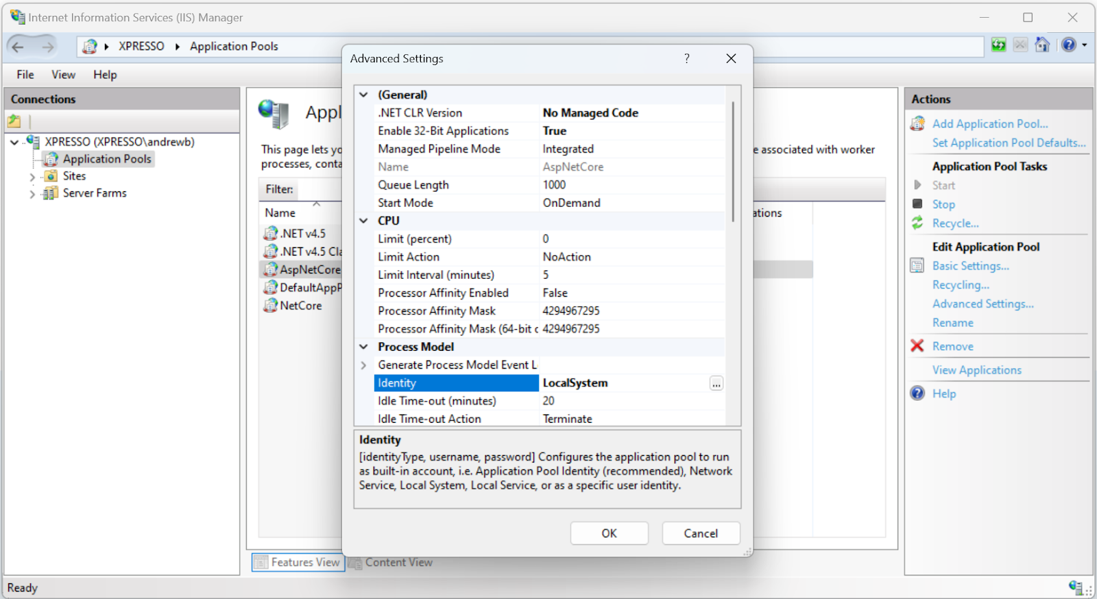Click the Advanced Settings property grid scrollbar
This screenshot has width=1097, height=599.
pos(733,162)
